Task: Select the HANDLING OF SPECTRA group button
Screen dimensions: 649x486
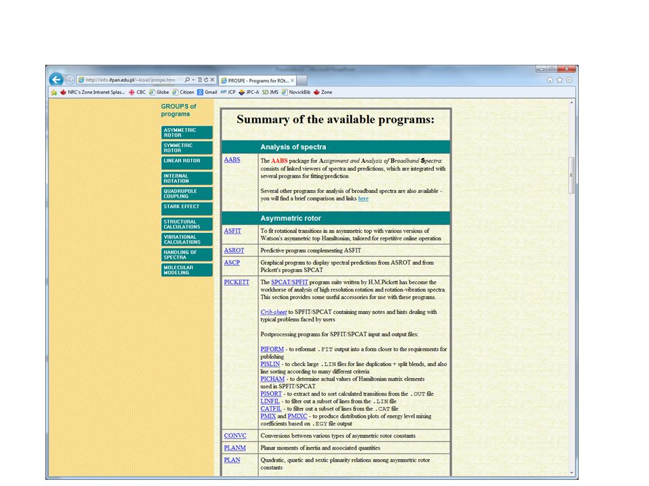Action: [x=187, y=254]
